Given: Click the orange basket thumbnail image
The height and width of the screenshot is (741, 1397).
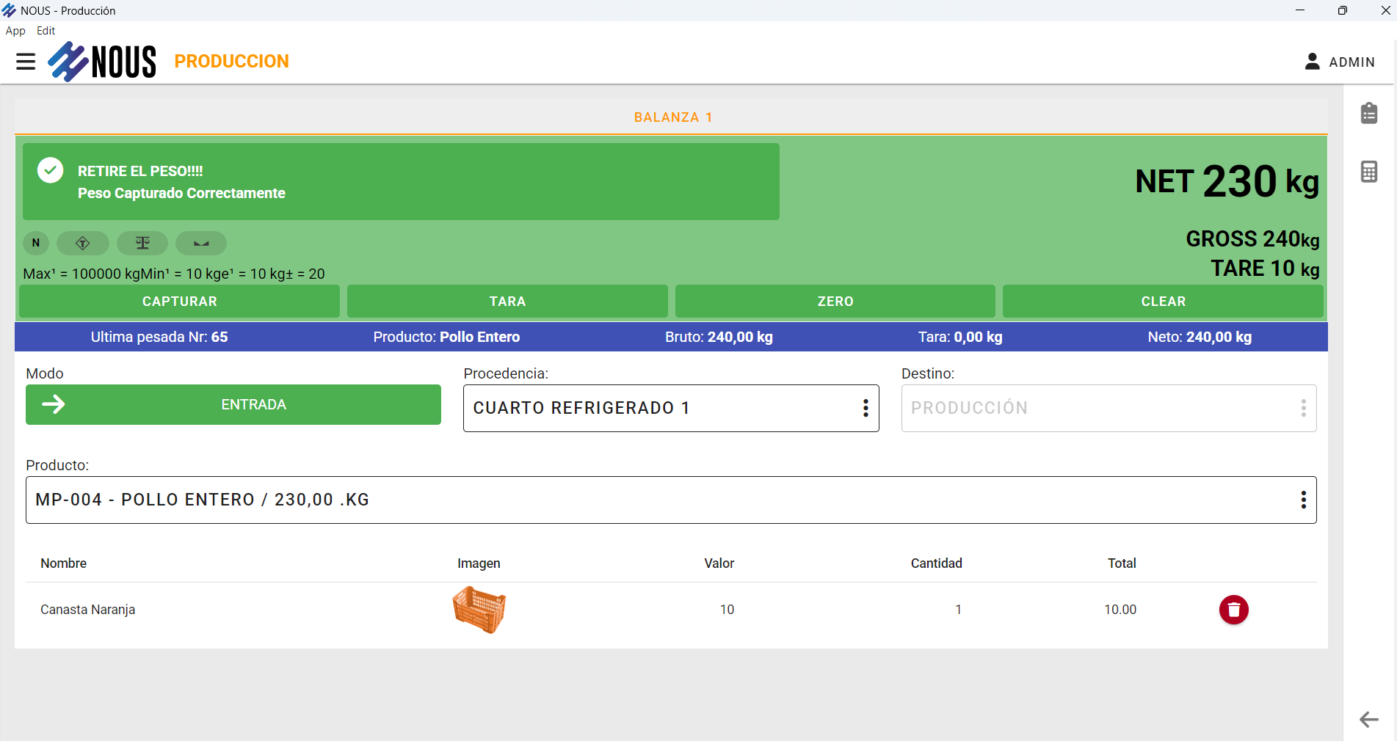Looking at the screenshot, I should coord(479,610).
